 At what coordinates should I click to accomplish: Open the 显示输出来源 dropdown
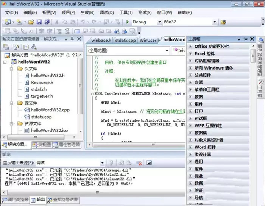click(104, 162)
